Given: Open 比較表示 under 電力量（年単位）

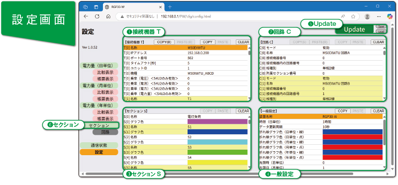Looking at the screenshot, I should [x=105, y=112].
